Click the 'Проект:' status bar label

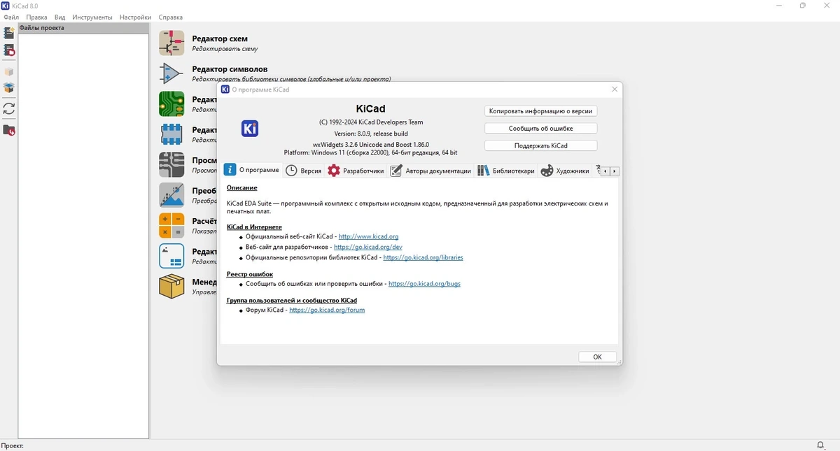13,445
